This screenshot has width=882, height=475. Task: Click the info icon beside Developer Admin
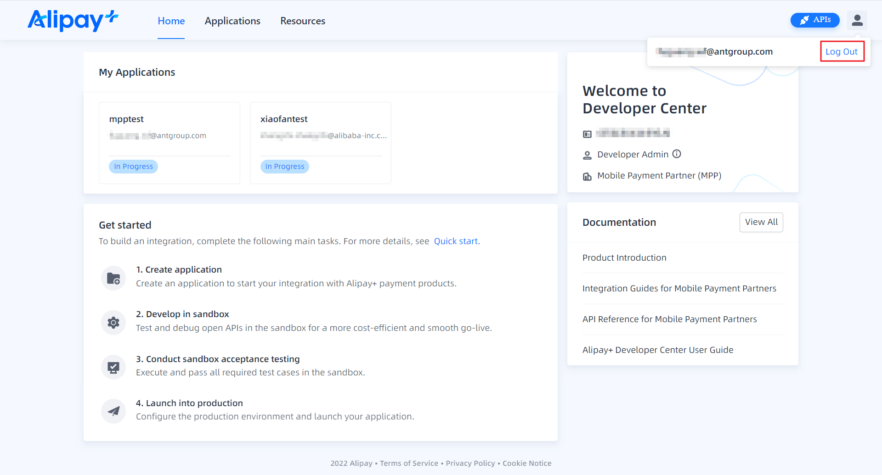pos(677,154)
